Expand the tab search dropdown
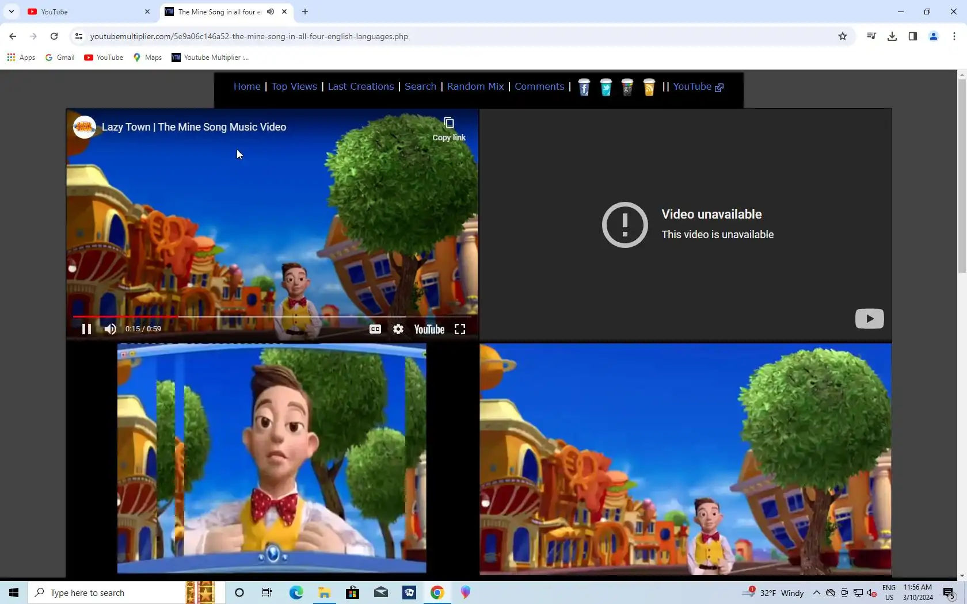The height and width of the screenshot is (604, 967). [x=12, y=12]
